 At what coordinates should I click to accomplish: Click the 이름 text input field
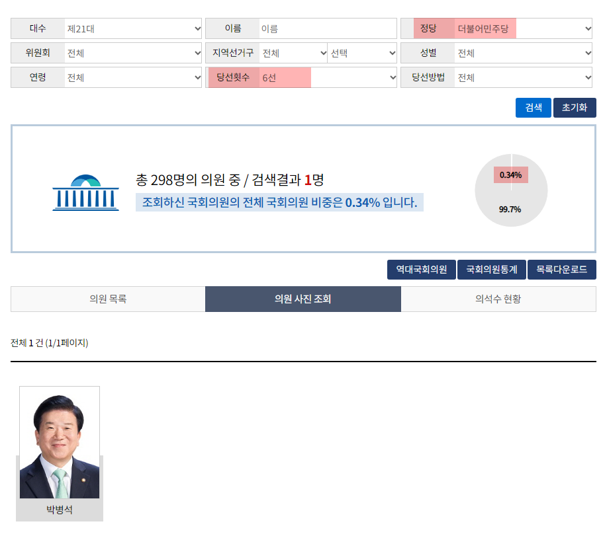[328, 28]
